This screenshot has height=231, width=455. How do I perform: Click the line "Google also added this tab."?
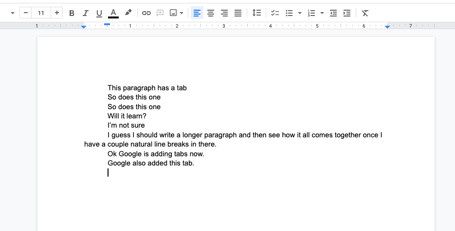[151, 163]
